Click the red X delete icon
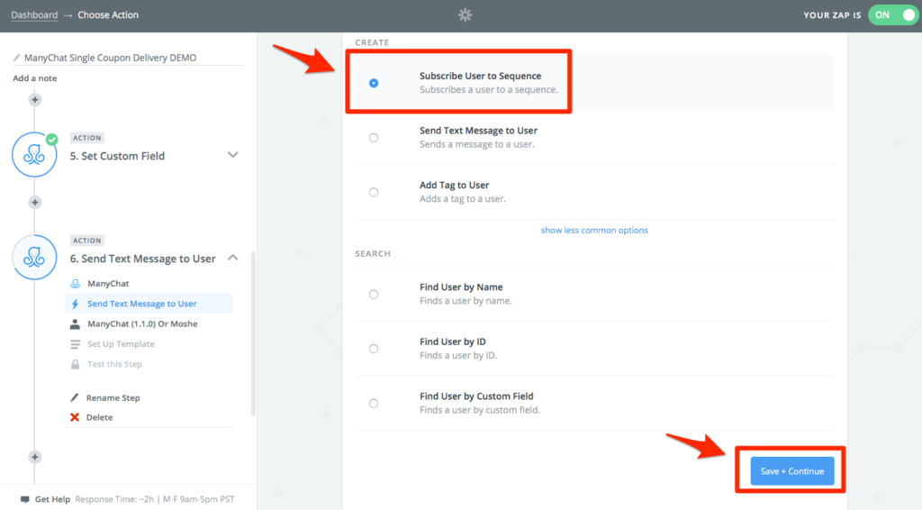Image resolution: width=922 pixels, height=510 pixels. click(75, 417)
